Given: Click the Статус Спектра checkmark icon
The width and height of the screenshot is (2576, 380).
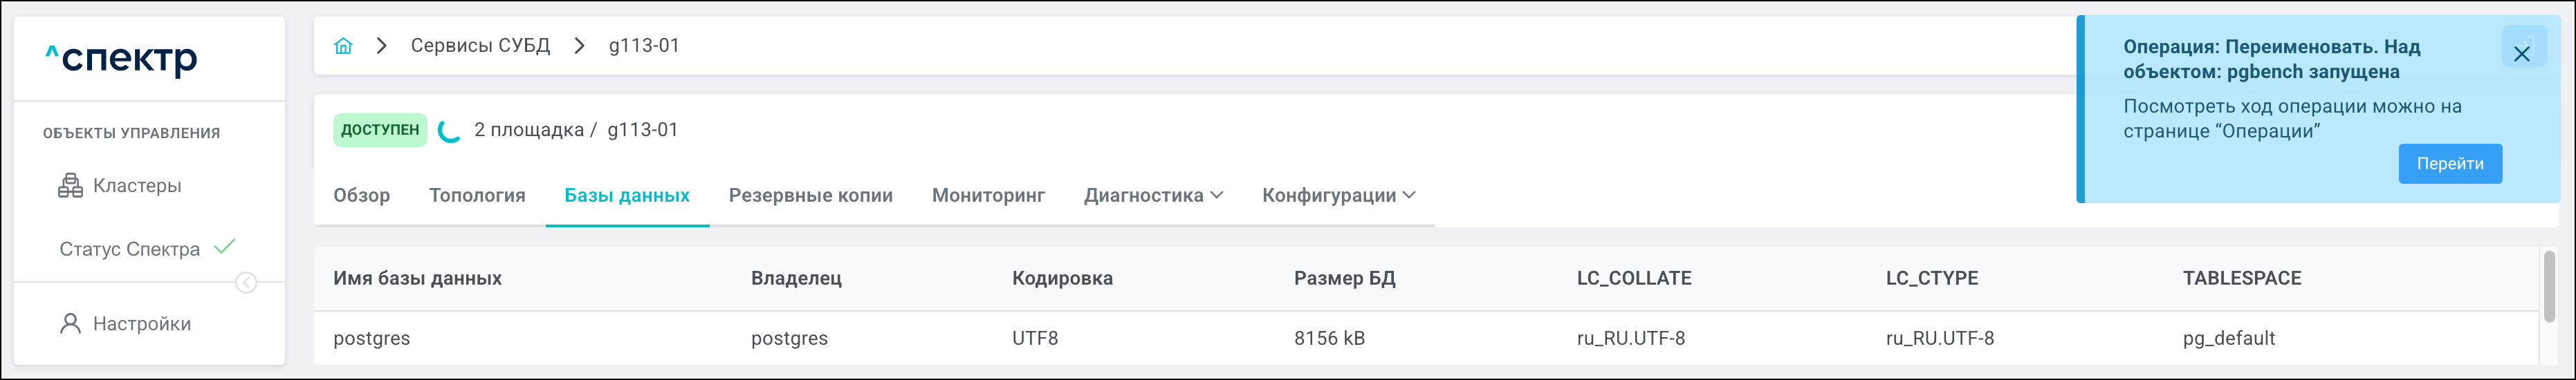Looking at the screenshot, I should click(x=225, y=247).
